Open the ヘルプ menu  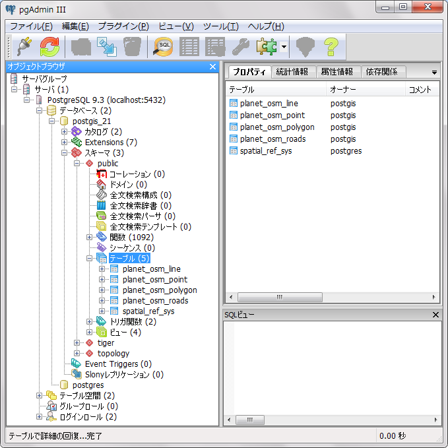coord(266,26)
